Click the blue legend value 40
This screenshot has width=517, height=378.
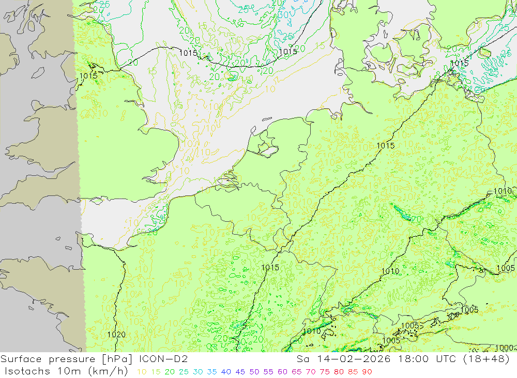pos(226,372)
